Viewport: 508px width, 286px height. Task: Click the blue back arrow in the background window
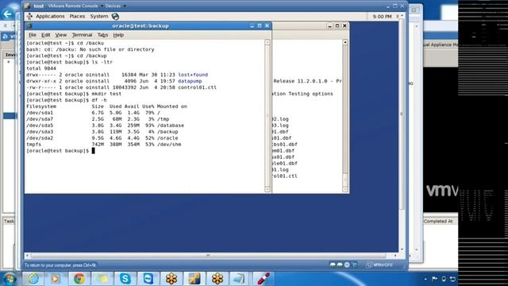click(x=7, y=14)
